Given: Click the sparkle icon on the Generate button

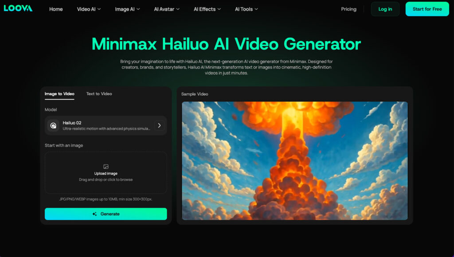Looking at the screenshot, I should click(x=94, y=214).
